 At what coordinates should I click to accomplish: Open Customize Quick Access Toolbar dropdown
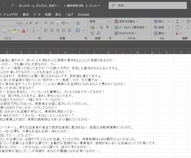12,5
